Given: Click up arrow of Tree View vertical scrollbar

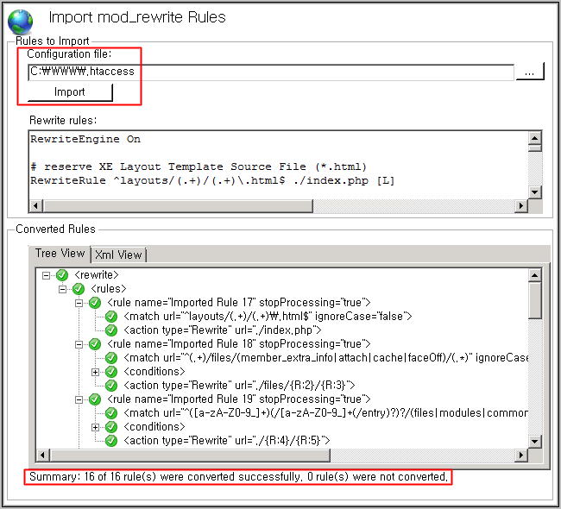Looking at the screenshot, I should 535,275.
